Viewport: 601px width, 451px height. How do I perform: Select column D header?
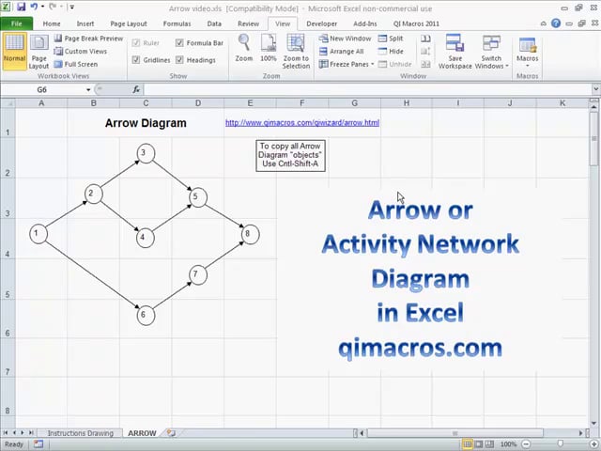(x=198, y=102)
